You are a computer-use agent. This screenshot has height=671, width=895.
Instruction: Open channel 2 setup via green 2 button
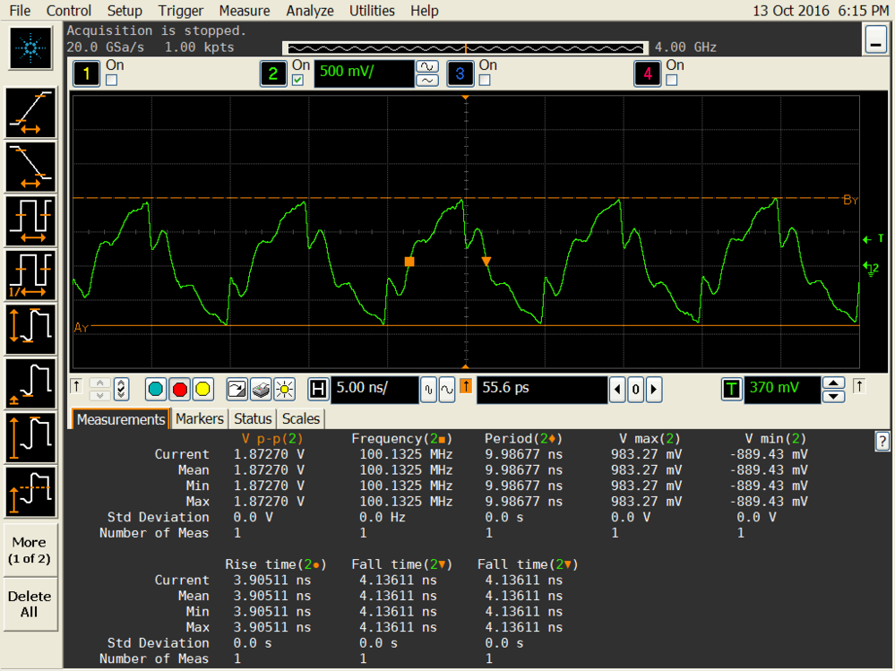(x=273, y=73)
